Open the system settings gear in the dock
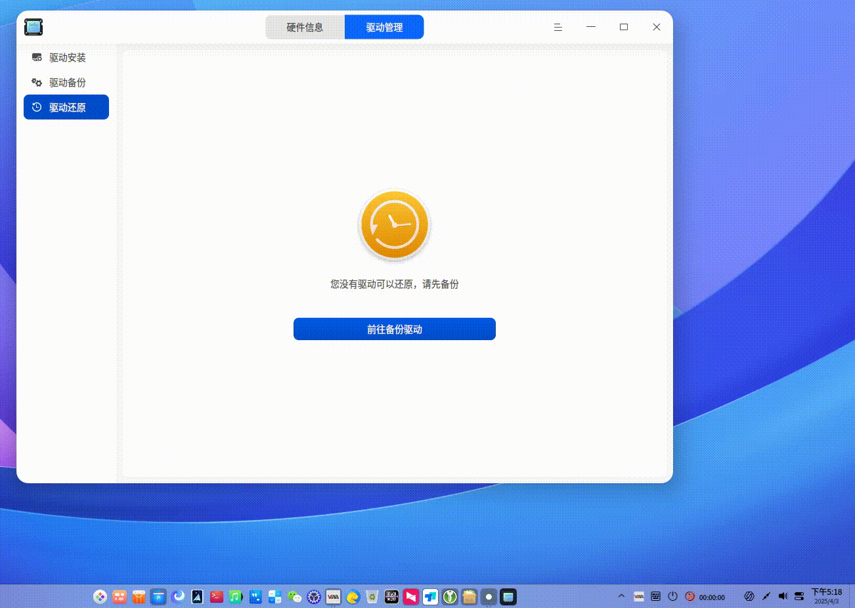The width and height of the screenshot is (855, 608). 314,597
